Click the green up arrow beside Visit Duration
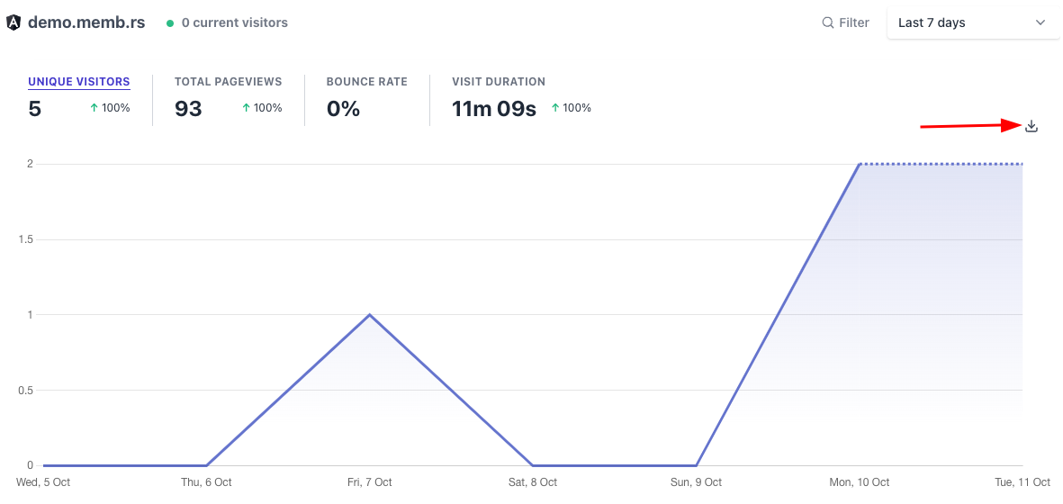 555,108
